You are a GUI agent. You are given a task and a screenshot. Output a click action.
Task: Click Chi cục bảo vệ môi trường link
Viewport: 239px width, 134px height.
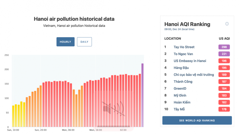click(194, 75)
